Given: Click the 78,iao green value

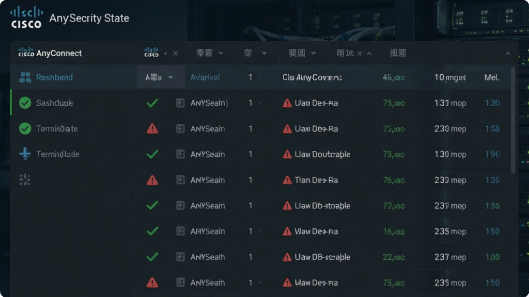Looking at the screenshot, I should pos(393,154).
